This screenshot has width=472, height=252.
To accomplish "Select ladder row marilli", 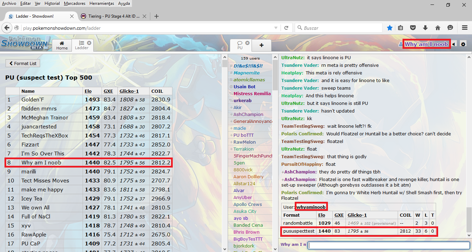I will pyautogui.click(x=89, y=172).
